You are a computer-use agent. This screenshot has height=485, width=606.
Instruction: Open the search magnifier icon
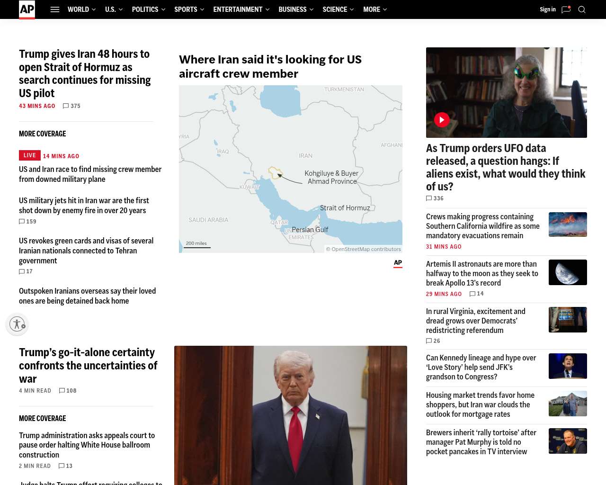582,9
